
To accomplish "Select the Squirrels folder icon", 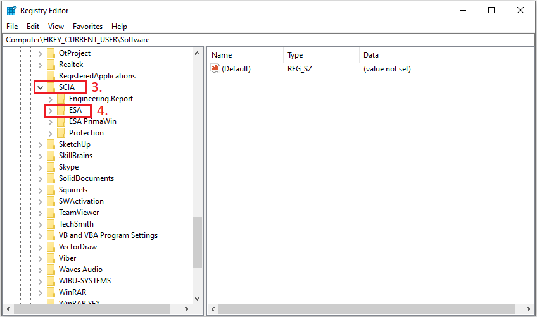I will [51, 190].
